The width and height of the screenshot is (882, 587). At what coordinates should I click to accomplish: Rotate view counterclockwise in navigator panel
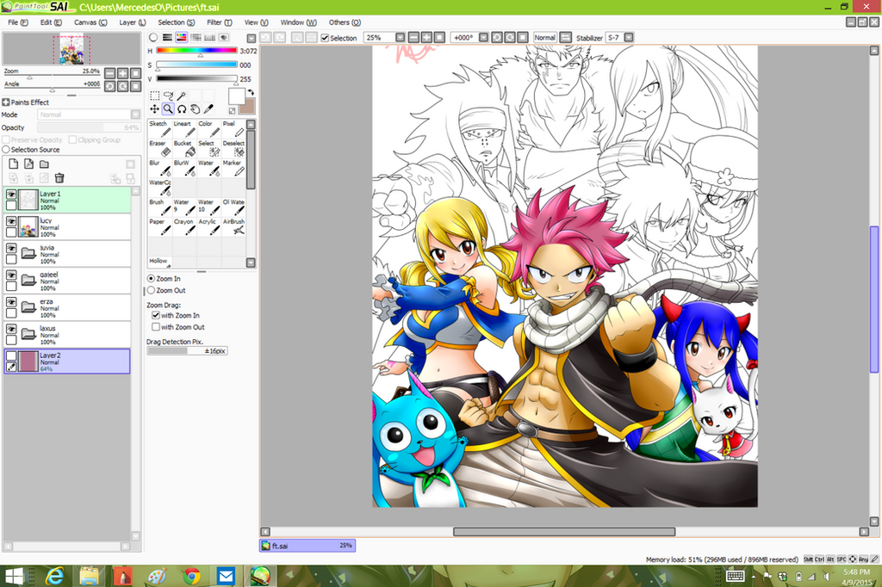pos(109,86)
